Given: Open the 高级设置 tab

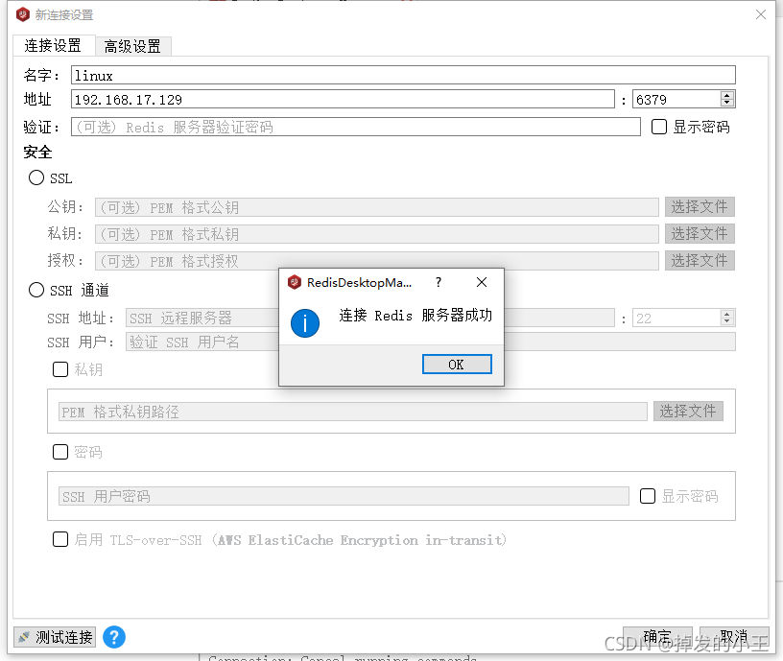Looking at the screenshot, I should pos(132,46).
